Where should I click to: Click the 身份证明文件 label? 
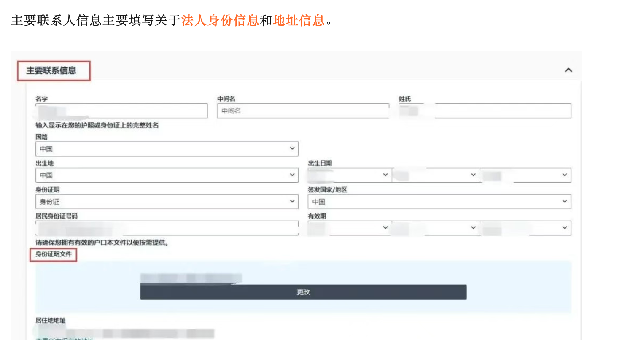[x=53, y=254]
